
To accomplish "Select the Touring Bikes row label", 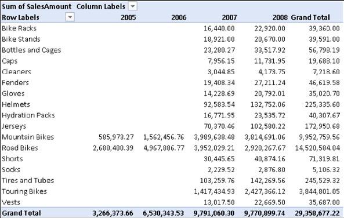I will (24, 191).
